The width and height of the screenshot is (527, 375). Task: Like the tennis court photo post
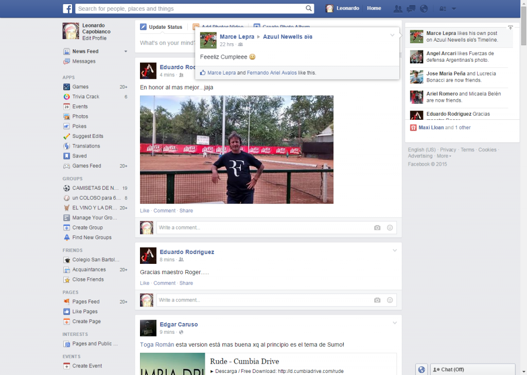(145, 211)
